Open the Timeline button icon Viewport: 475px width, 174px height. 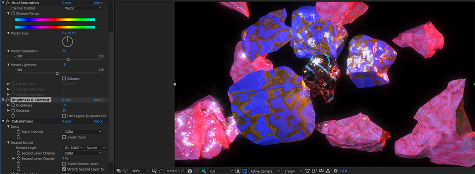point(322,171)
